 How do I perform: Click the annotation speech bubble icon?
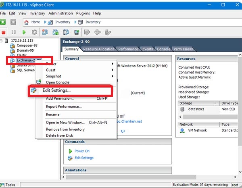pyautogui.click(x=123, y=132)
